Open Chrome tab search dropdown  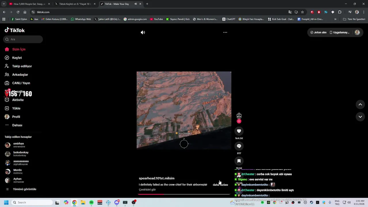3,4
